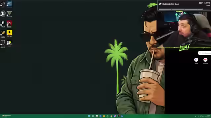This screenshot has width=211, height=118.
Task: Open the Unreal Engine desktop shortcut
Action: 3,14
